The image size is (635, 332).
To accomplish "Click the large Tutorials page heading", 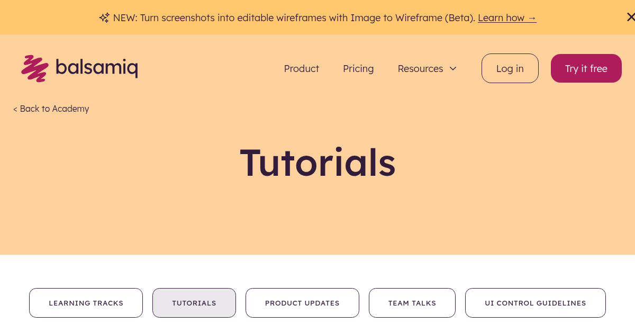I will tap(317, 163).
